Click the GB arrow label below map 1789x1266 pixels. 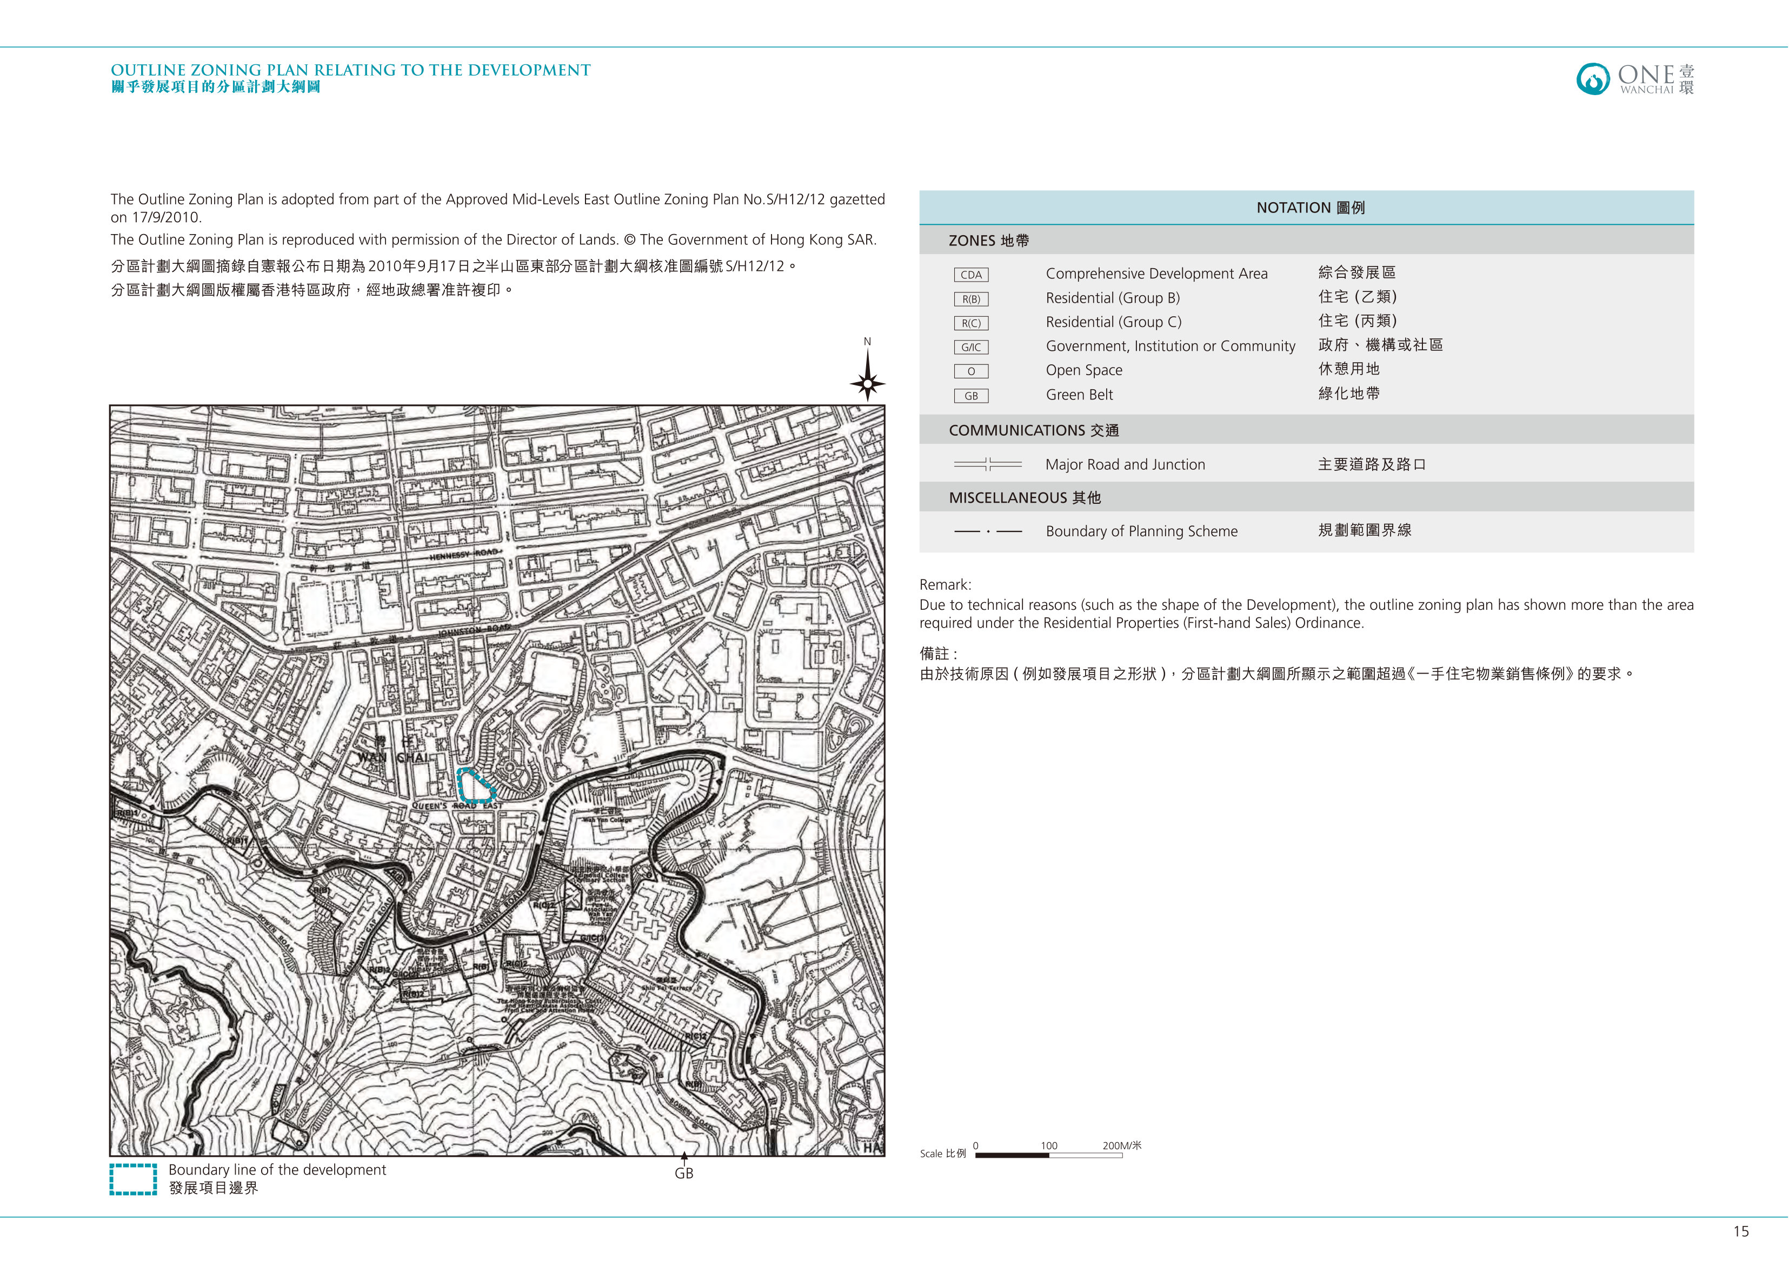[x=683, y=1167]
